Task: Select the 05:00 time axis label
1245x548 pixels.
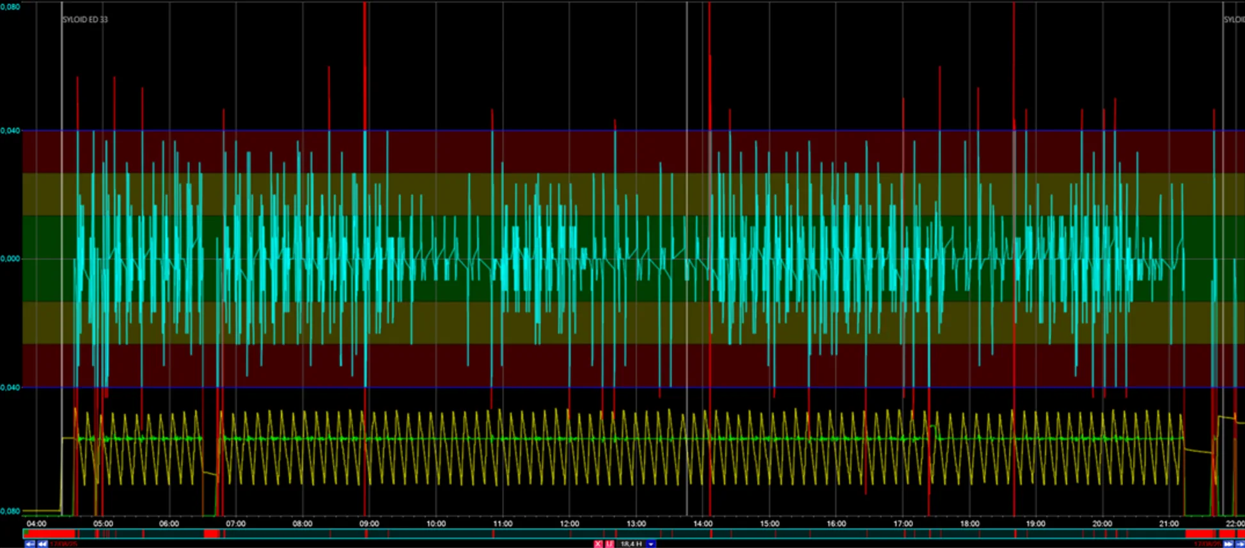Action: pyautogui.click(x=103, y=524)
